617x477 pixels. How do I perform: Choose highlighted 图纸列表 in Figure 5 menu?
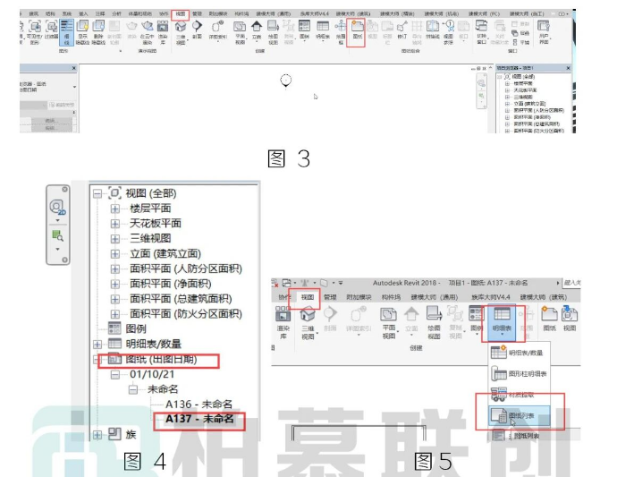coord(519,416)
